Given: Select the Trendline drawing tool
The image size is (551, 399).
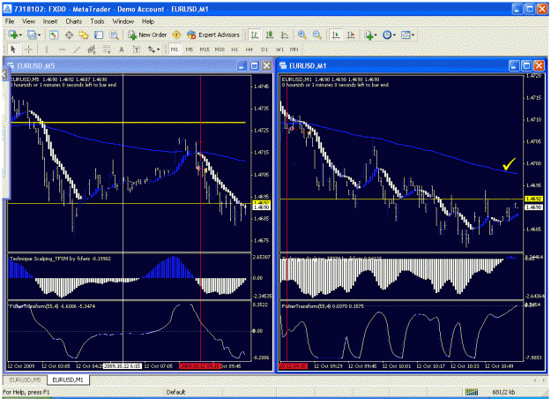Looking at the screenshot, I should (76, 49).
